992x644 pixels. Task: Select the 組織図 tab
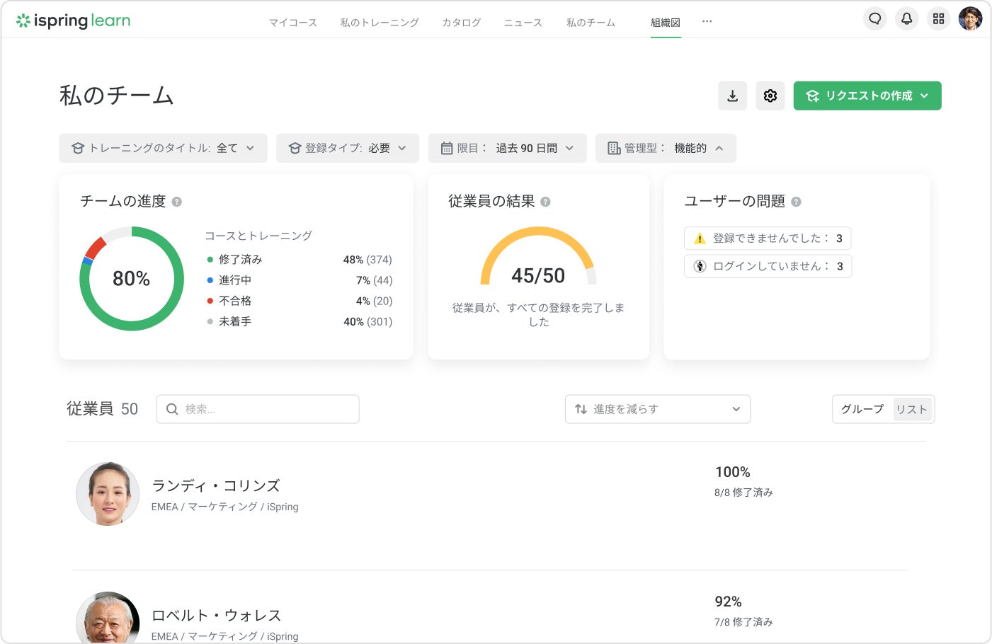click(666, 23)
